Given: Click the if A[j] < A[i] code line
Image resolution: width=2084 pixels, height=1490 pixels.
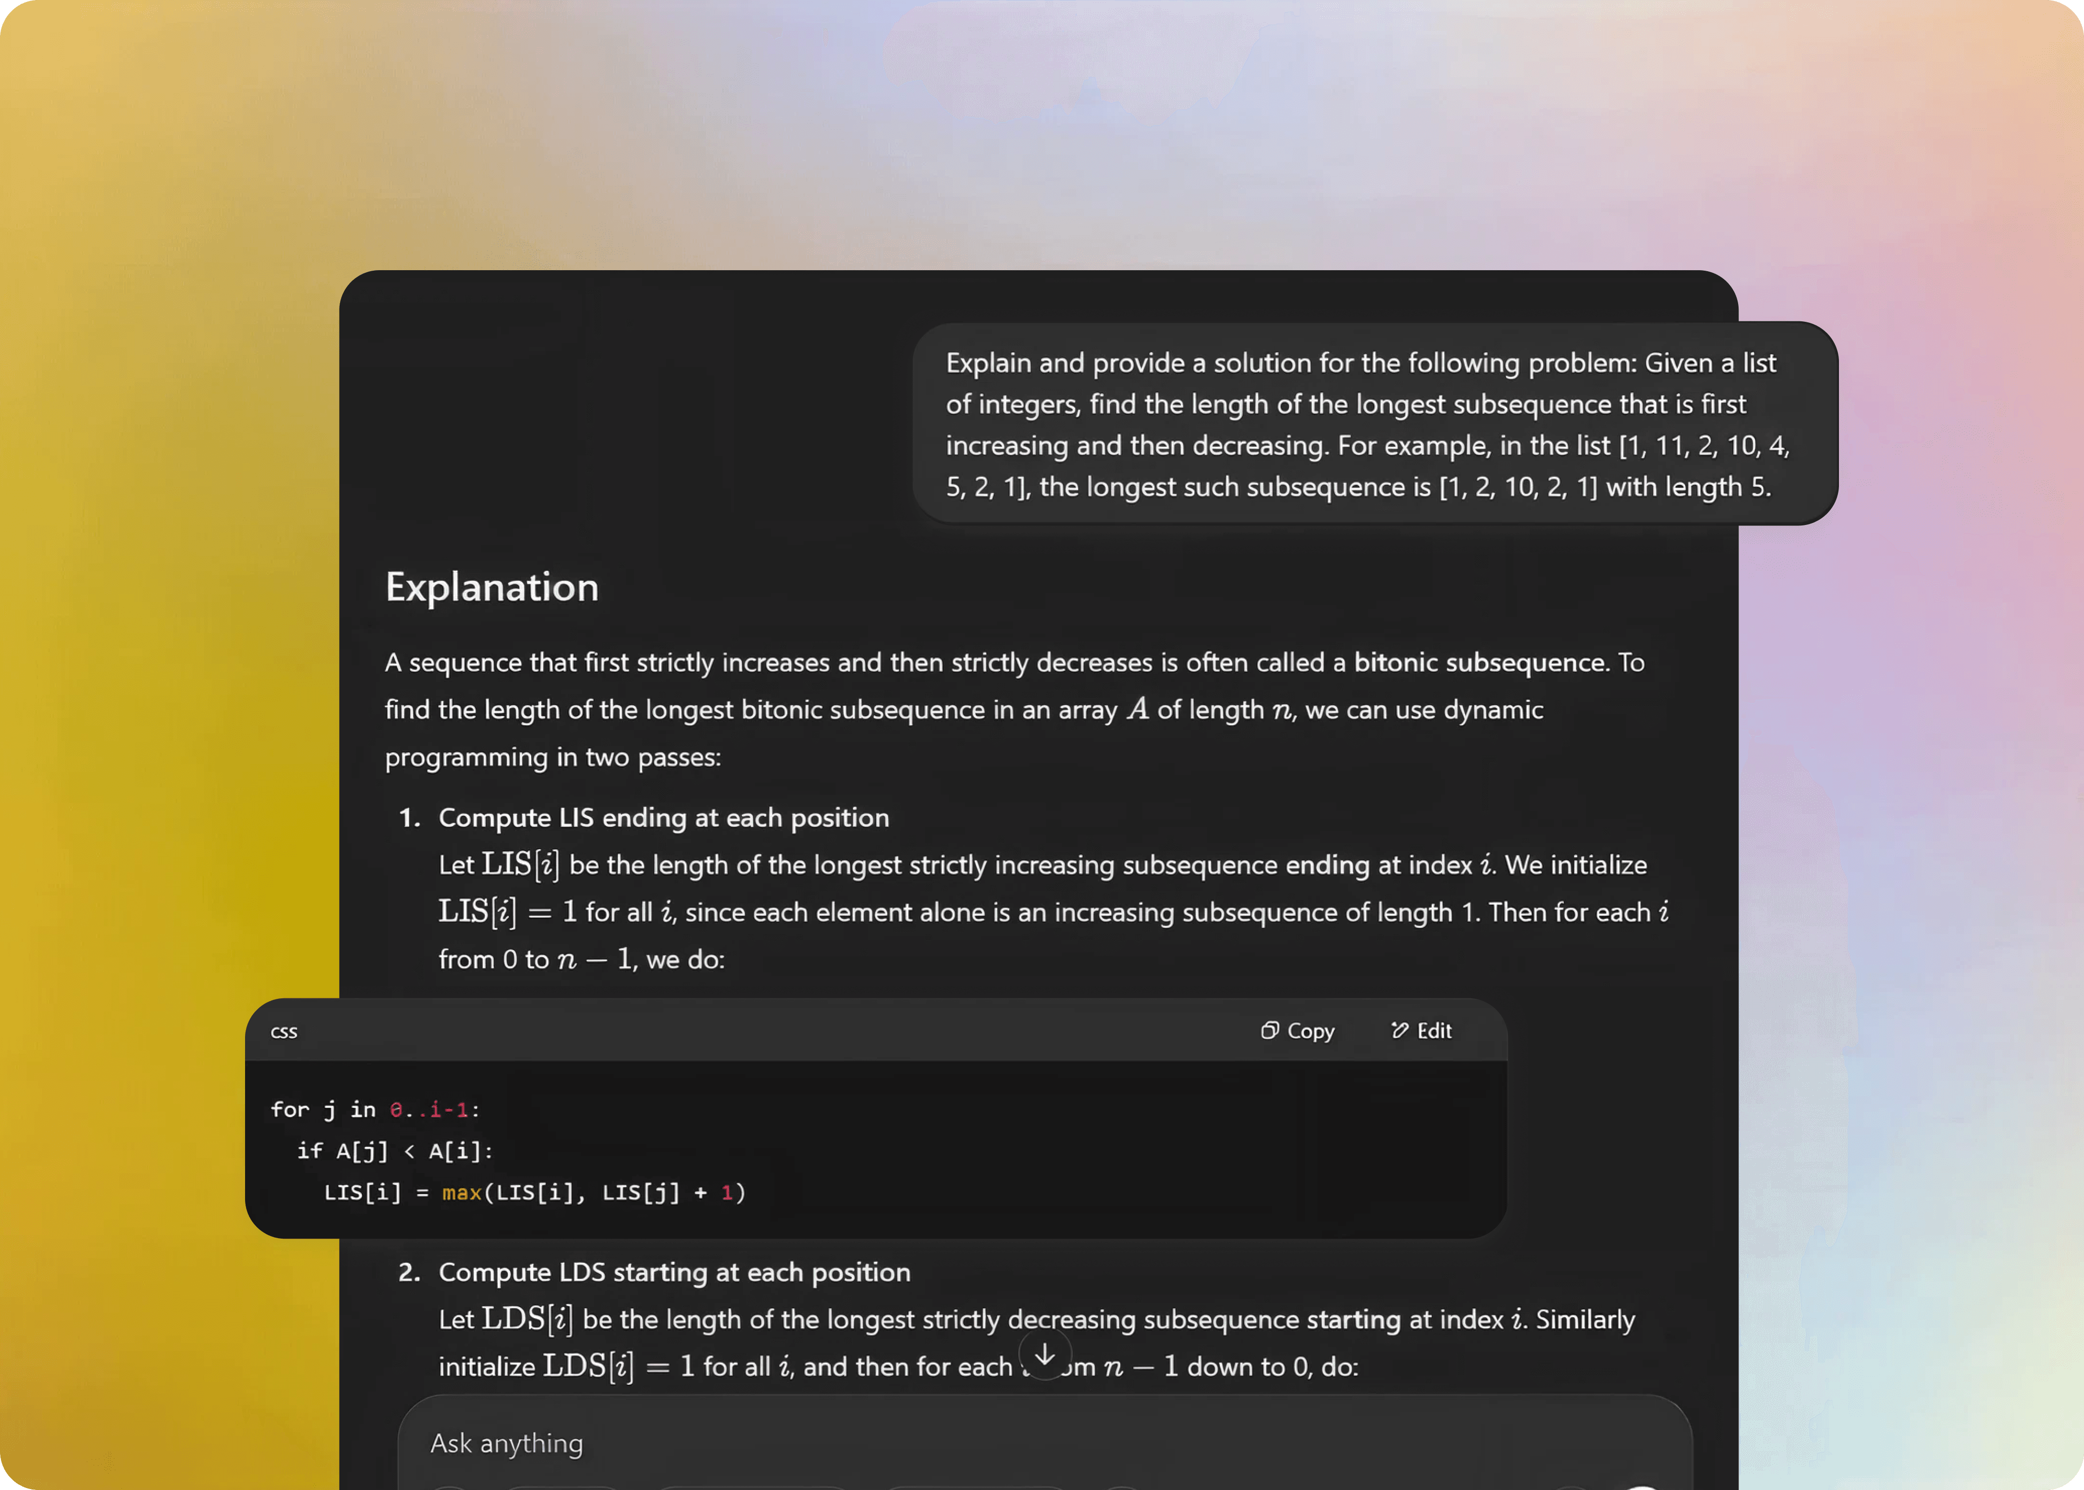Looking at the screenshot, I should (395, 1151).
